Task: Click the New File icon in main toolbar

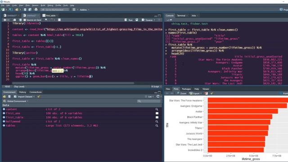Action: coord(3,9)
